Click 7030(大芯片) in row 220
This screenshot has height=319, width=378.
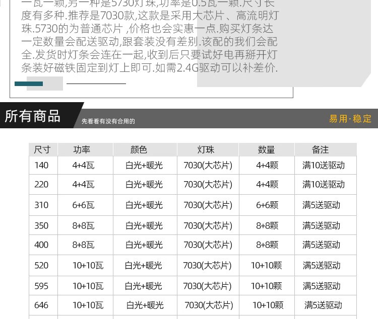click(208, 185)
